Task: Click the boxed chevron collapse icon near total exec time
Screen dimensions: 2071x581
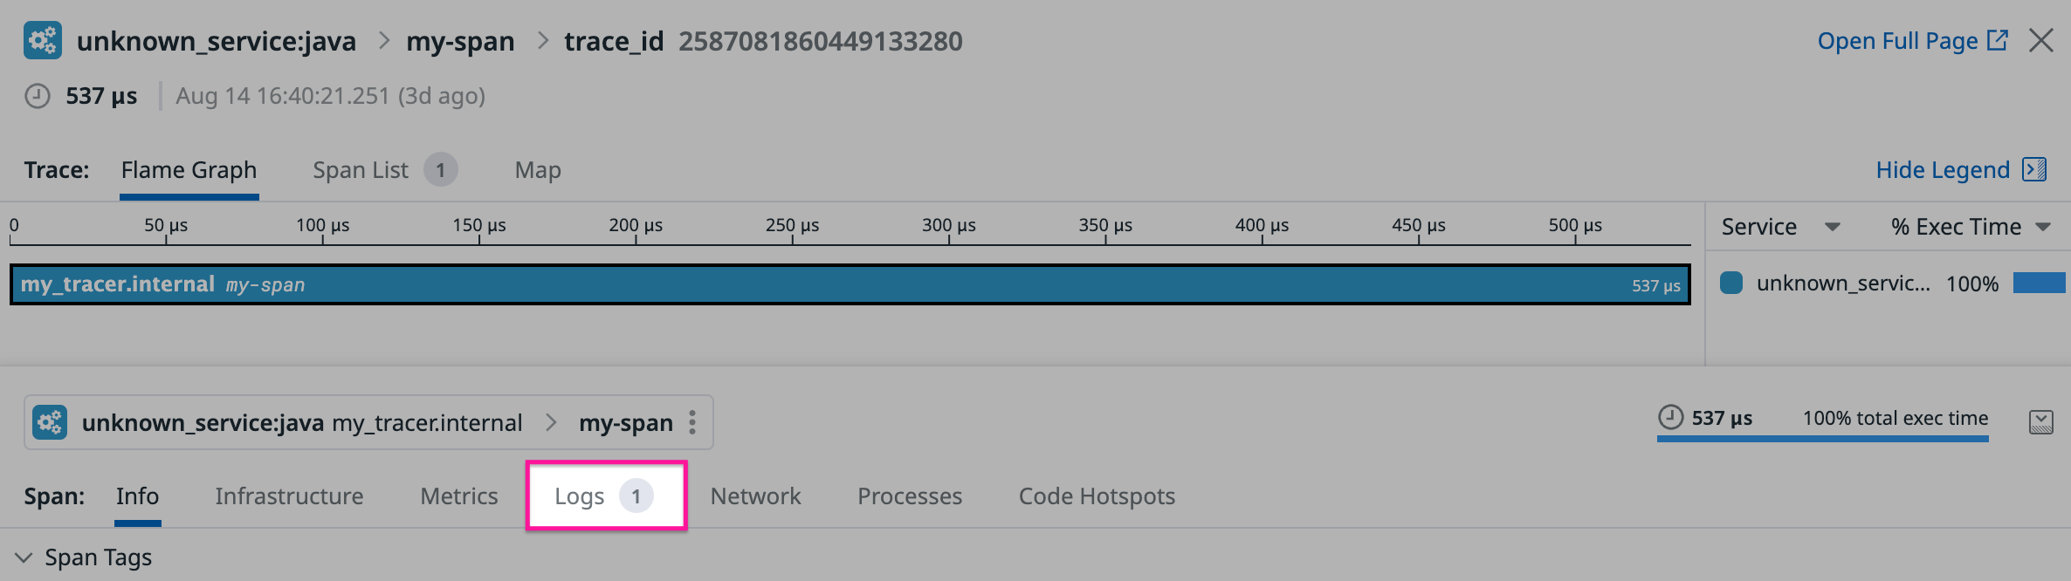Action: pos(2043,422)
